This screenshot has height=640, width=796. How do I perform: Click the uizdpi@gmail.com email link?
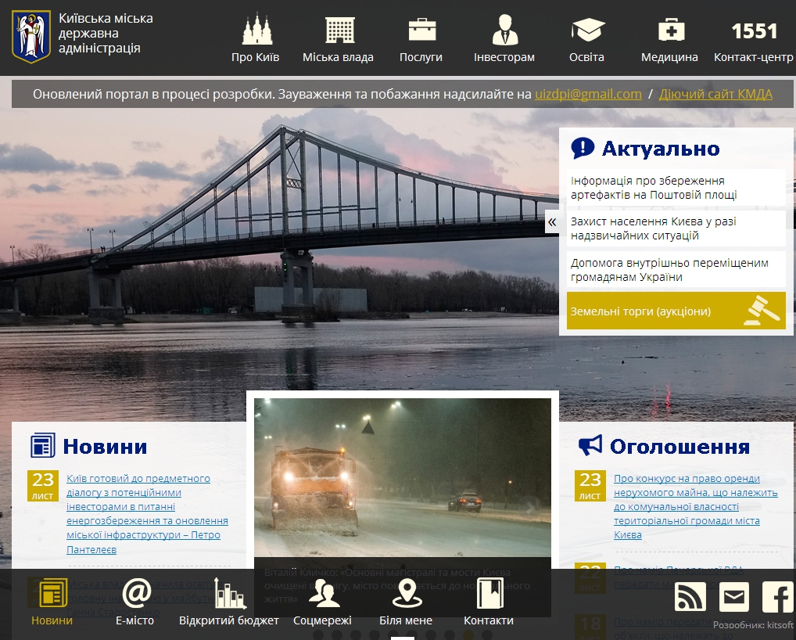588,94
